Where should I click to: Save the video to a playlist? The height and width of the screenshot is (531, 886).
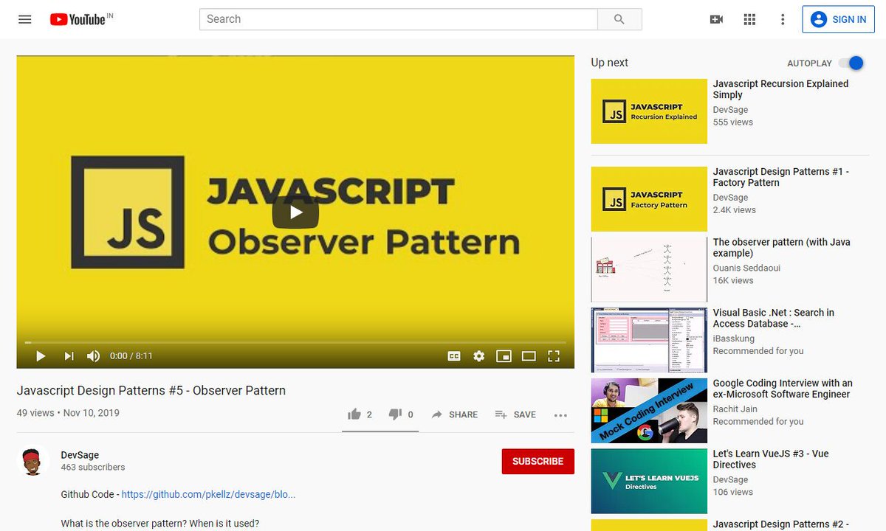coord(515,414)
